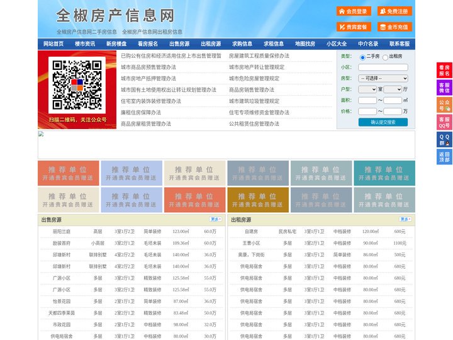This screenshot has height=340, width=453.
Task: Click the brown 推荐单位 banner tile
Action: point(258,200)
